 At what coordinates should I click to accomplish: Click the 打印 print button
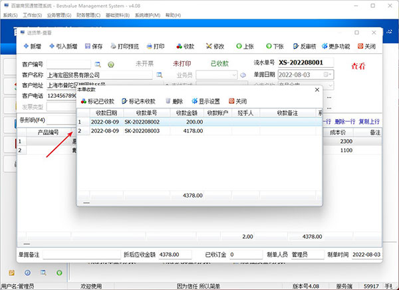tap(156, 47)
